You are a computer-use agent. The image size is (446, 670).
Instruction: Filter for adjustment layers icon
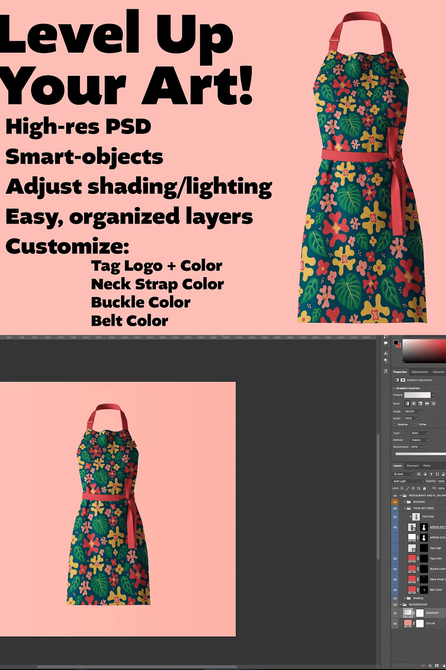(x=425, y=474)
